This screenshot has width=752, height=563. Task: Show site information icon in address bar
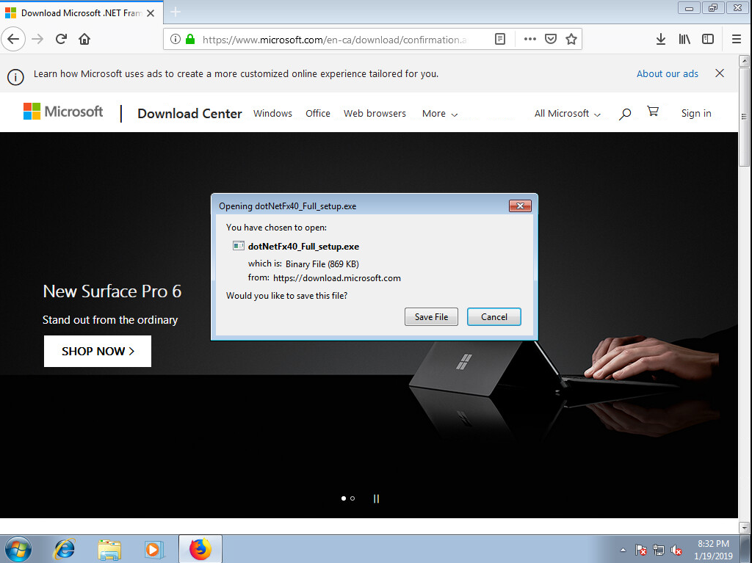point(175,40)
